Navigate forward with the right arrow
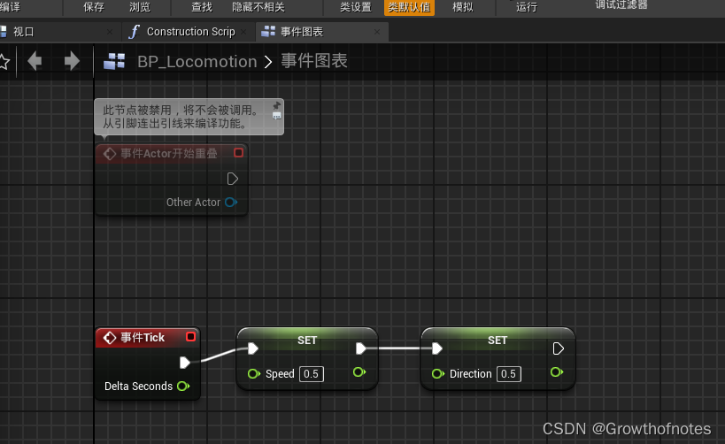 [72, 61]
